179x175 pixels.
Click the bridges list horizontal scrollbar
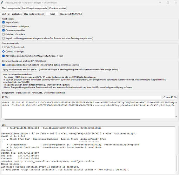pyautogui.click(x=72, y=119)
